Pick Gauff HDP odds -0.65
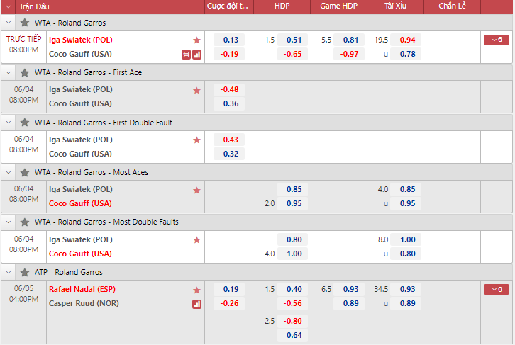 coord(293,54)
